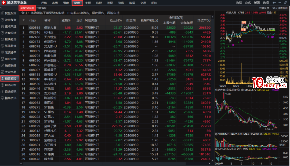This screenshot has height=166, width=290.
Task: Open the 看盘 menu
Action: (x=66, y=3)
